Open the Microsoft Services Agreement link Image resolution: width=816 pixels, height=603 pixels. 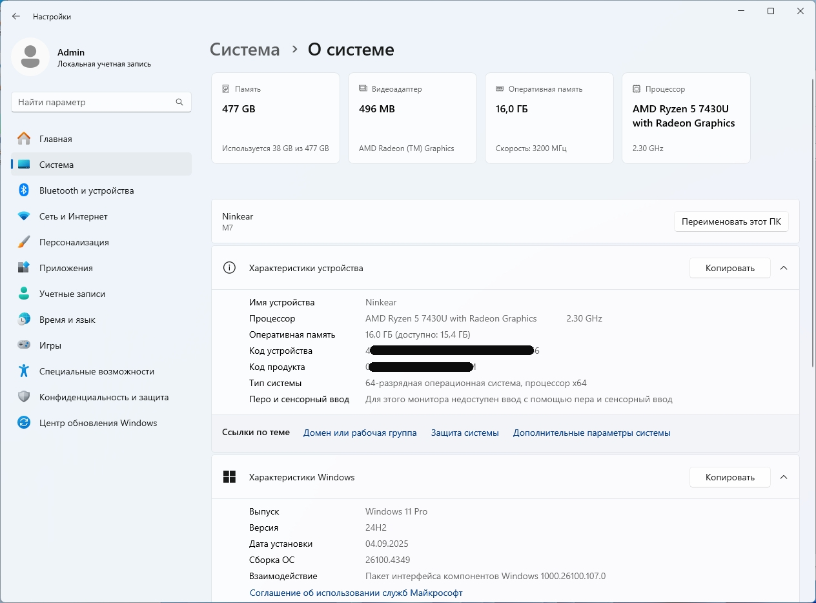pyautogui.click(x=356, y=593)
